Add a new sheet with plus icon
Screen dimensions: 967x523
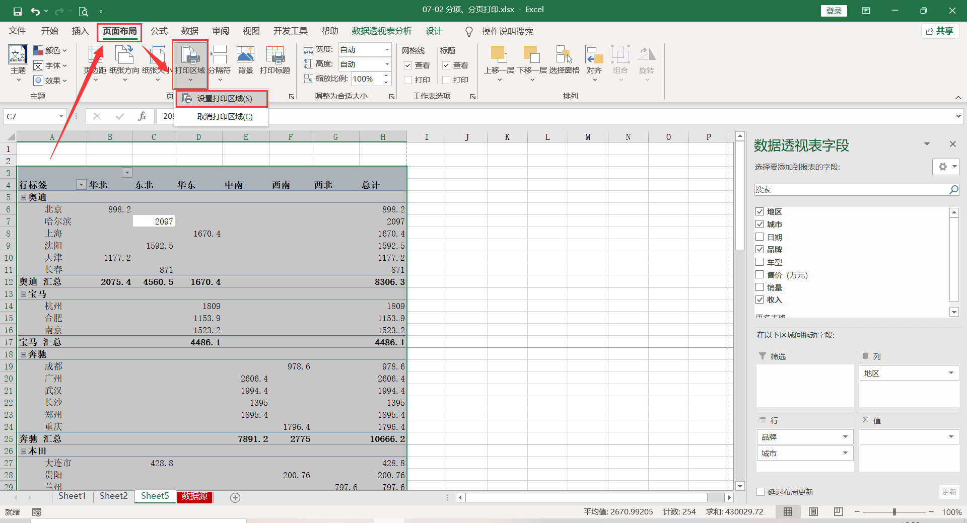[235, 497]
